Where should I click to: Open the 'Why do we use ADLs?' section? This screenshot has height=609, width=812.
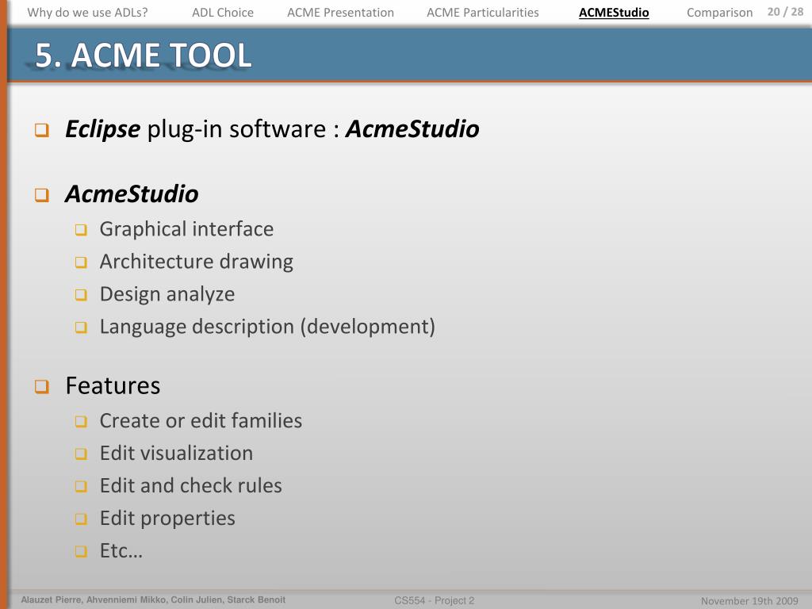(x=87, y=13)
